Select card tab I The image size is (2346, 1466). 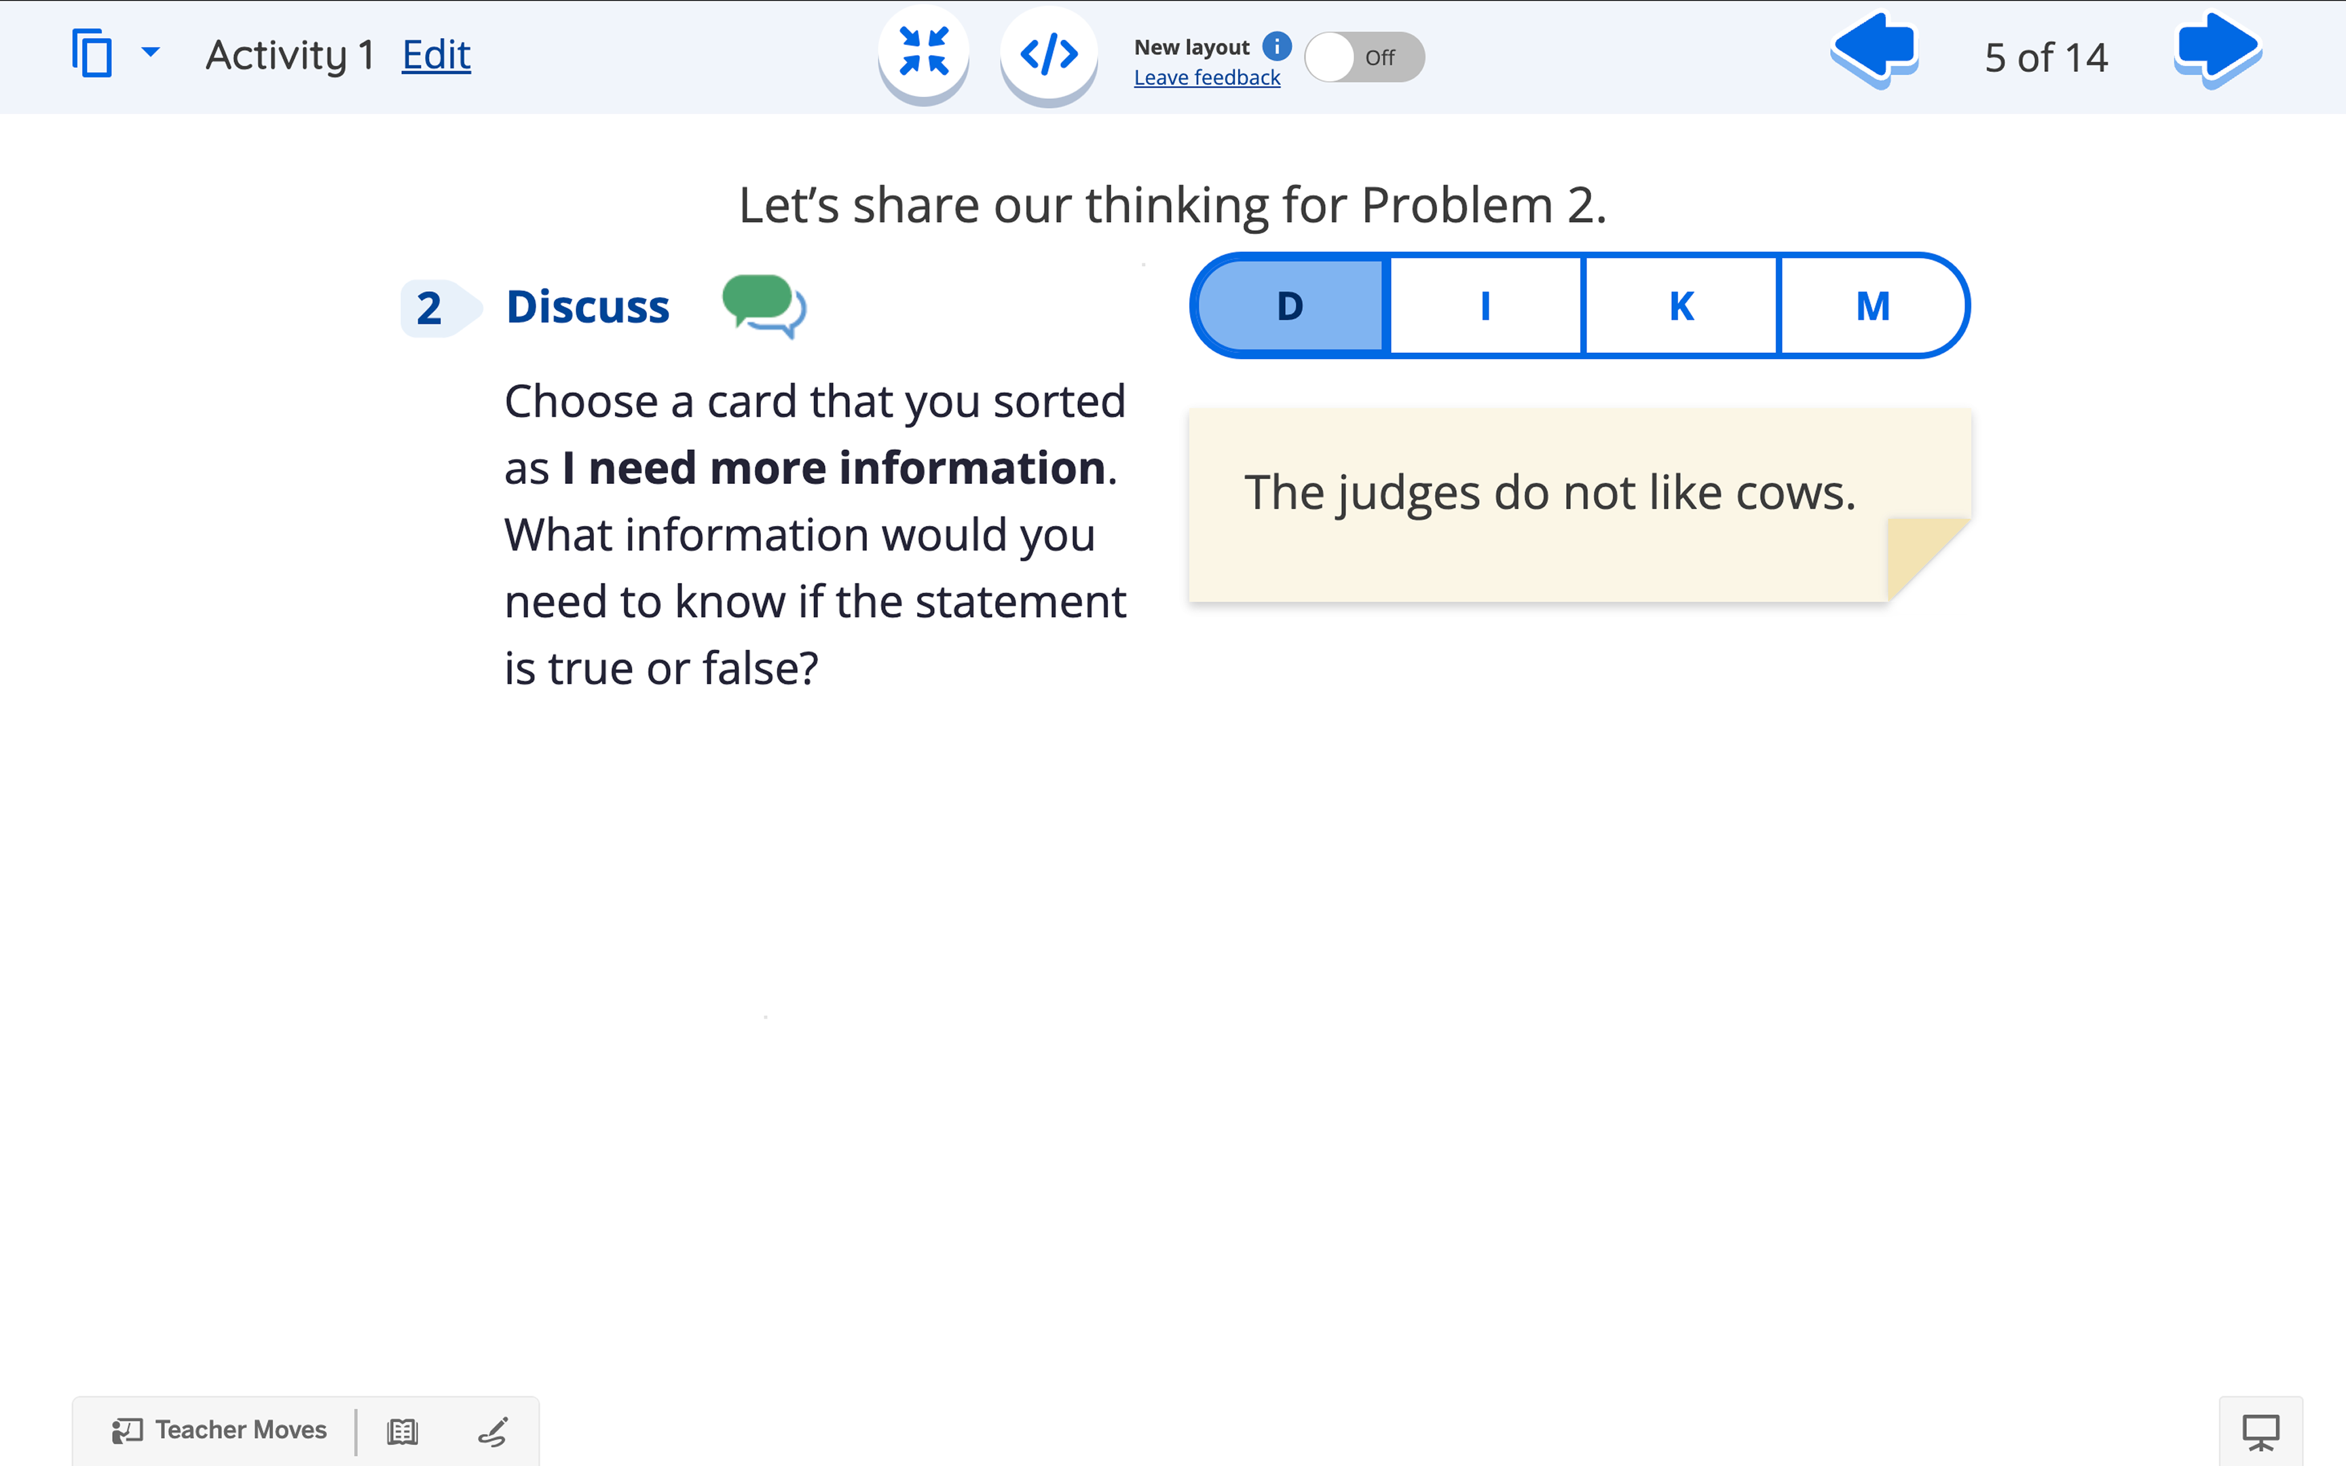pyautogui.click(x=1485, y=305)
